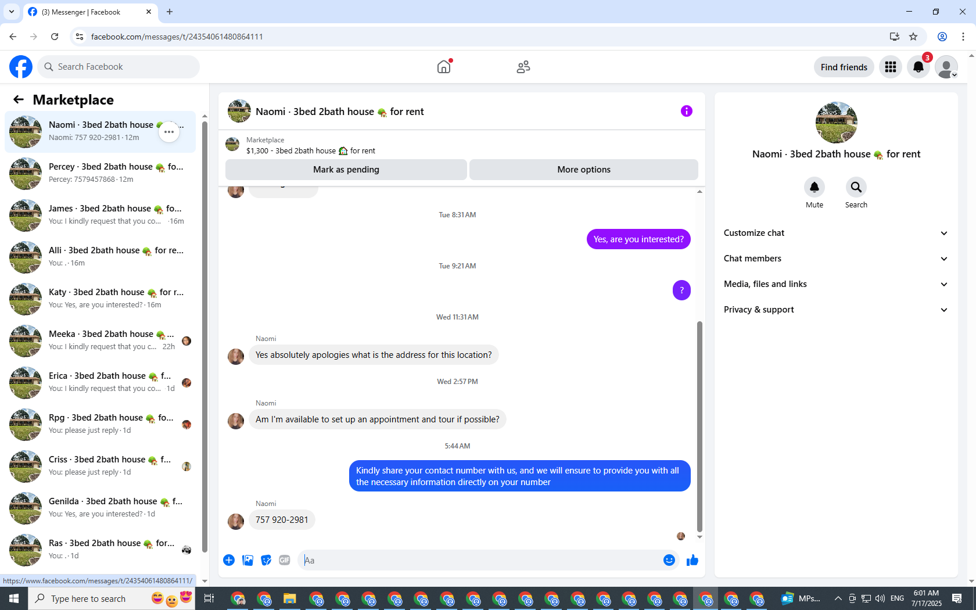Viewport: 976px width, 610px height.
Task: Open Chrome customize and control menu
Action: pyautogui.click(x=963, y=37)
